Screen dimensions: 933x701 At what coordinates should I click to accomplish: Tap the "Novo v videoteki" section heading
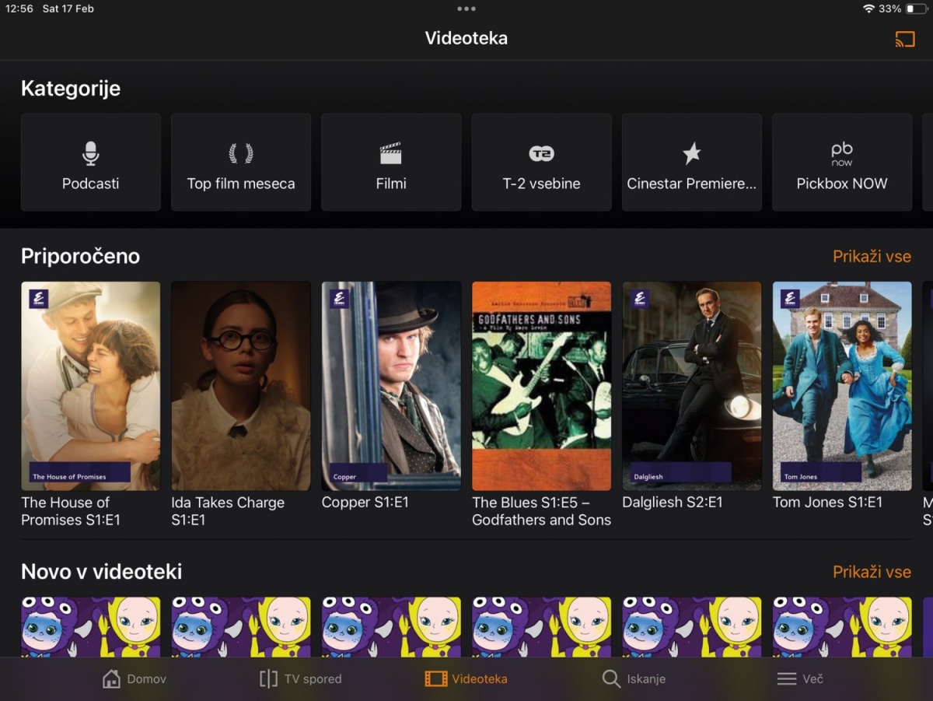point(102,572)
